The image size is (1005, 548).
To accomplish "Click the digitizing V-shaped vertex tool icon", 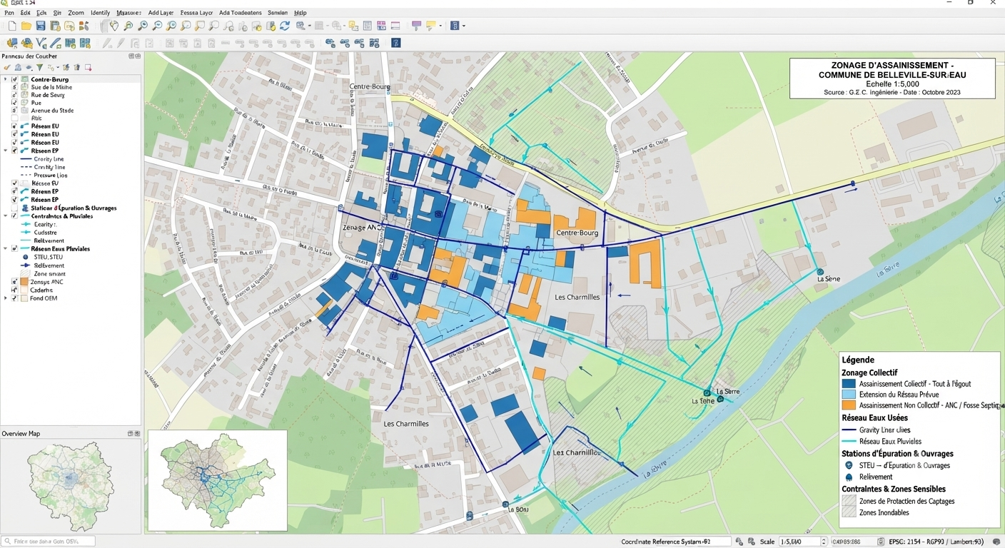I will [x=41, y=43].
